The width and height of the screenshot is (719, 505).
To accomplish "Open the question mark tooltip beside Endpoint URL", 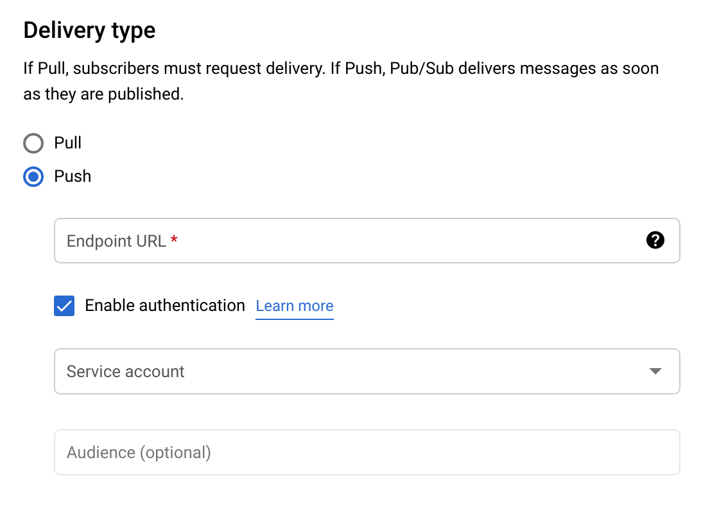I will coord(654,241).
